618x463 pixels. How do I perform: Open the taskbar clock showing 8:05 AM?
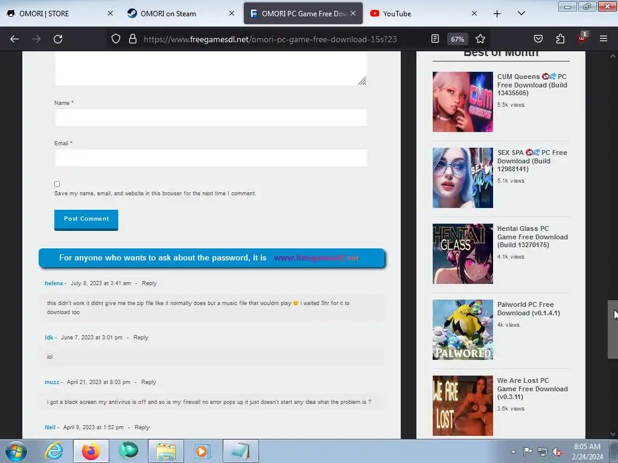[x=587, y=452]
